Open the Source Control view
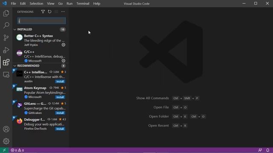Viewport: 273px width, 153px height. point(6,38)
